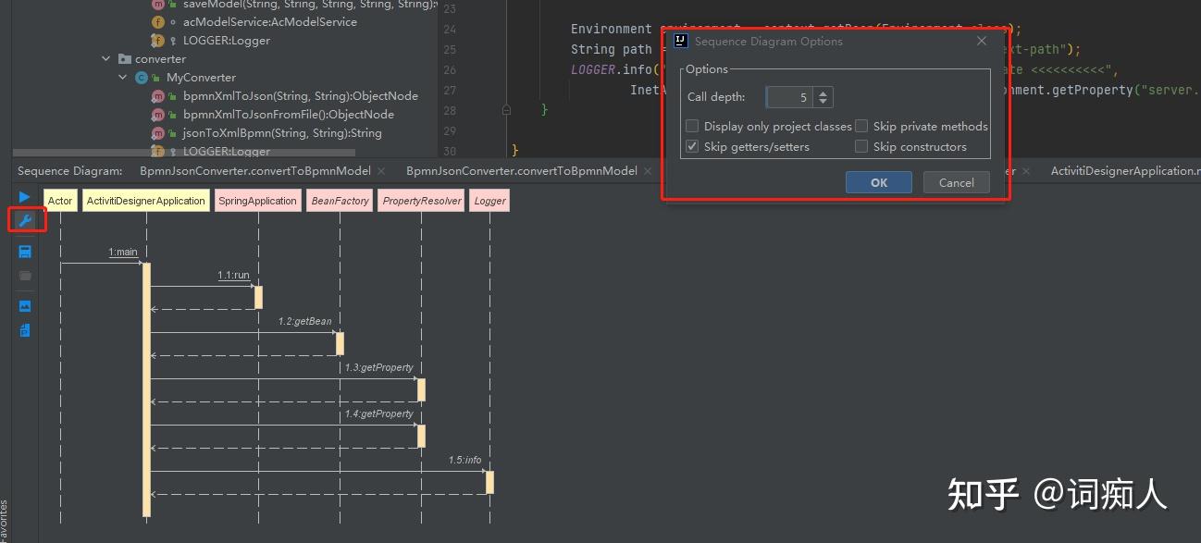
Task: Select the SpringApplication lifeline header box
Action: coord(257,200)
